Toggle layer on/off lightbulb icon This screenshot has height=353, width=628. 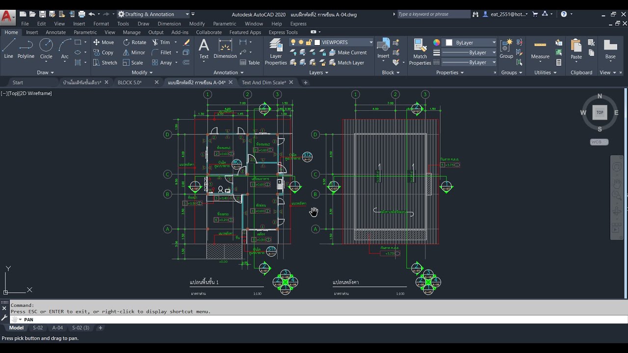point(293,42)
